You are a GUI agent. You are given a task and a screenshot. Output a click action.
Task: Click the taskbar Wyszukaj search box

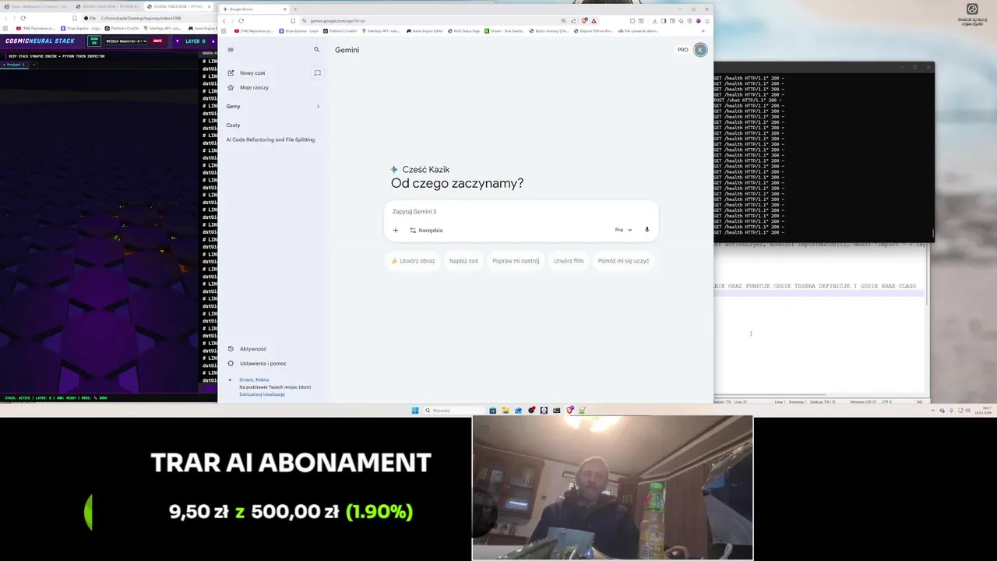click(456, 411)
